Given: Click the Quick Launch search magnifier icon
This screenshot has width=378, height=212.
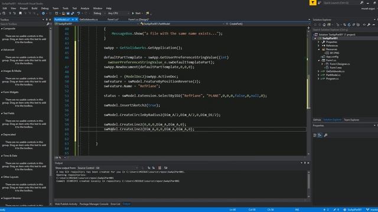Looking at the screenshot, I should [361, 2].
